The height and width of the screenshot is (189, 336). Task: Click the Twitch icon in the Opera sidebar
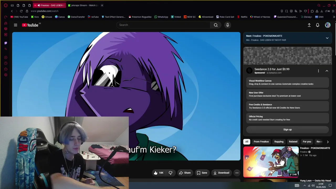6,43
